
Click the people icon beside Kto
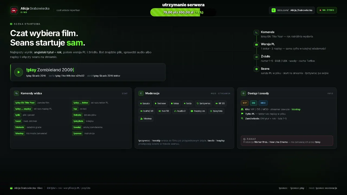[x=242, y=109]
